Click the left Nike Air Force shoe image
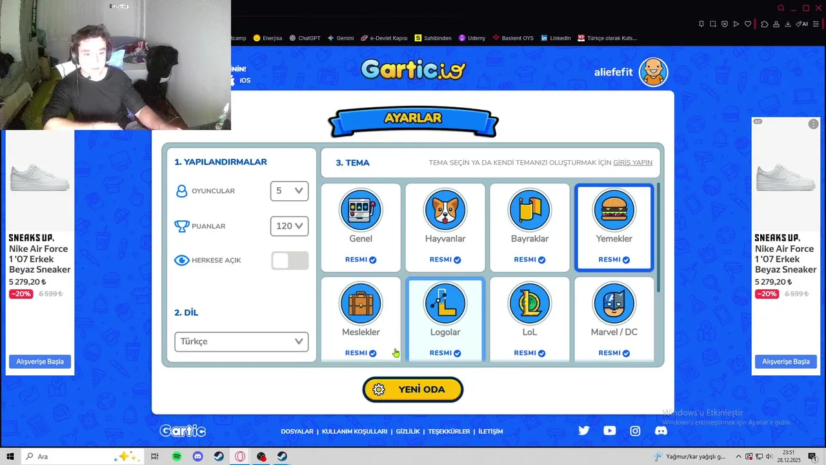The image size is (826, 465). coord(40,178)
